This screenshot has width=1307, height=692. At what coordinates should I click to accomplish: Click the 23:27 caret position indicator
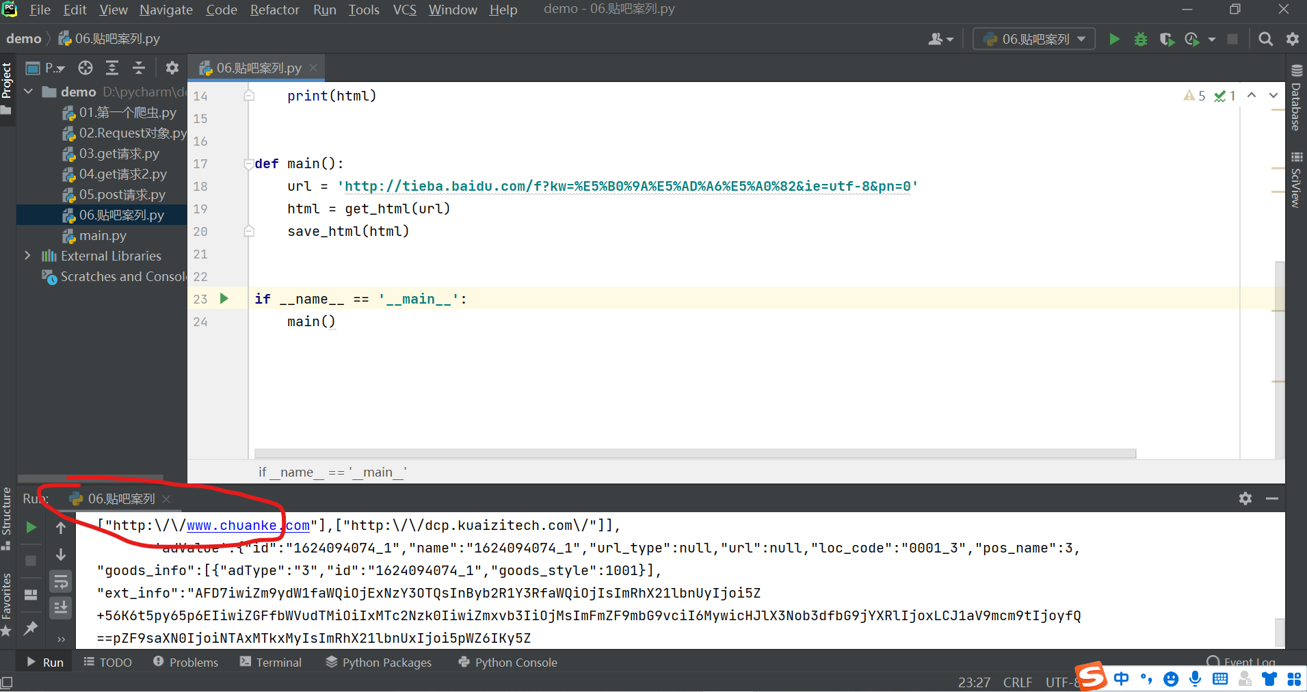(x=974, y=682)
